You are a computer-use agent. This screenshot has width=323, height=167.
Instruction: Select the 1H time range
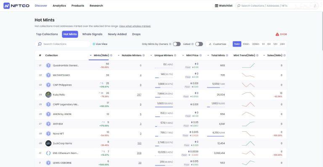pos(263,44)
